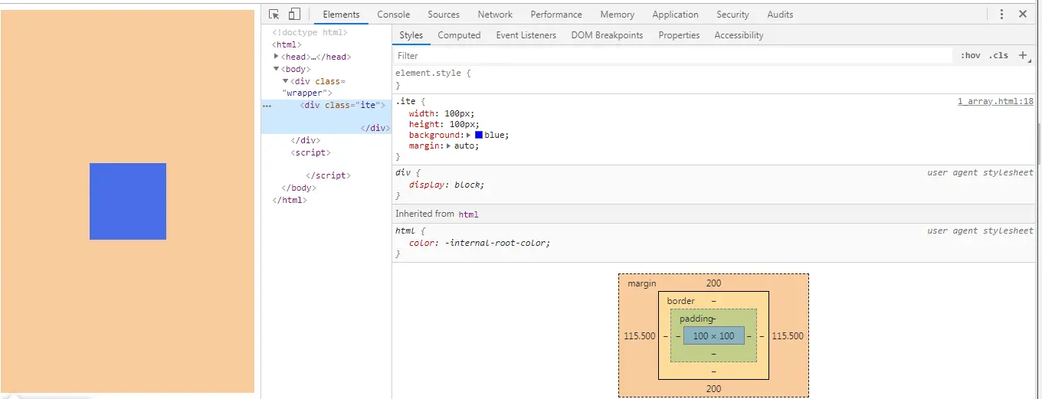
Task: Select the html opening tag row
Action: click(287, 44)
